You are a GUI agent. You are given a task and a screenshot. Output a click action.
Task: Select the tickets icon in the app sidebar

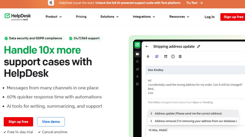tap(137, 54)
